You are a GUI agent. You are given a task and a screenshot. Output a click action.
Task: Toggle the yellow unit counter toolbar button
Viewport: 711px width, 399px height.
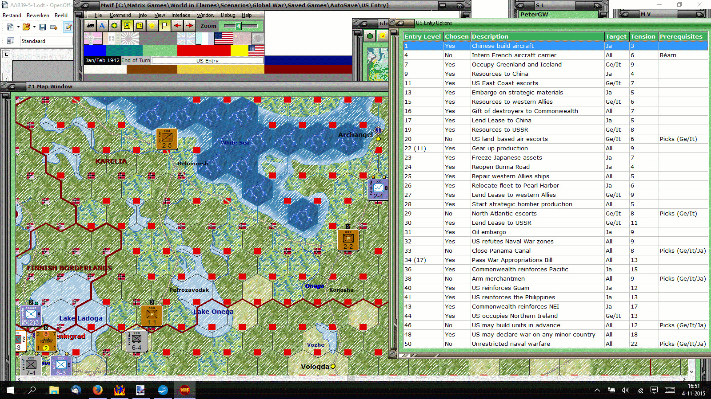pos(127,26)
